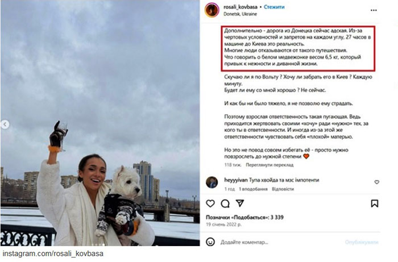Open emoji picker smiley icon
The height and width of the screenshot is (262, 398).
point(210,242)
